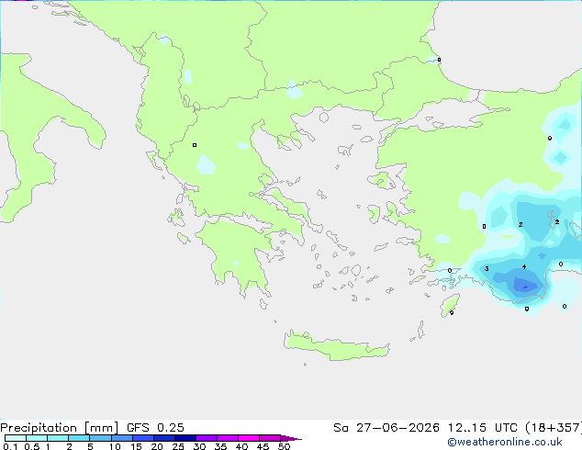Select the 2–5 mm legend color swatch
The image size is (582, 450).
click(79, 438)
